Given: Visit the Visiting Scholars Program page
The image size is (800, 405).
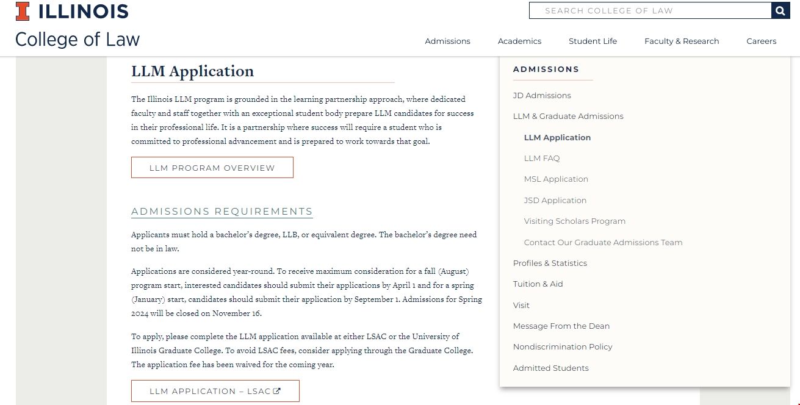Looking at the screenshot, I should 574,221.
